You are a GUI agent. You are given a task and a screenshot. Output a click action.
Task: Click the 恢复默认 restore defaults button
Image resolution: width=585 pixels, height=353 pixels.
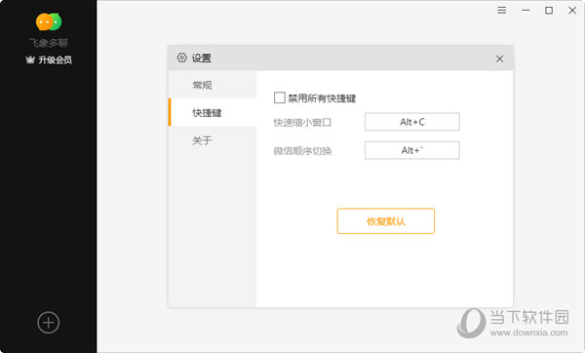point(386,221)
